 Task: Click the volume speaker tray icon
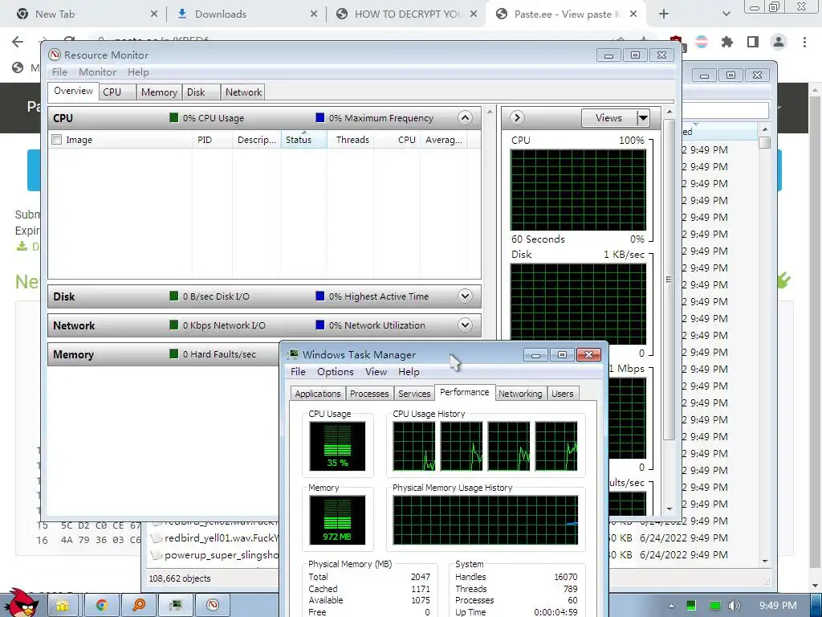pyautogui.click(x=734, y=606)
